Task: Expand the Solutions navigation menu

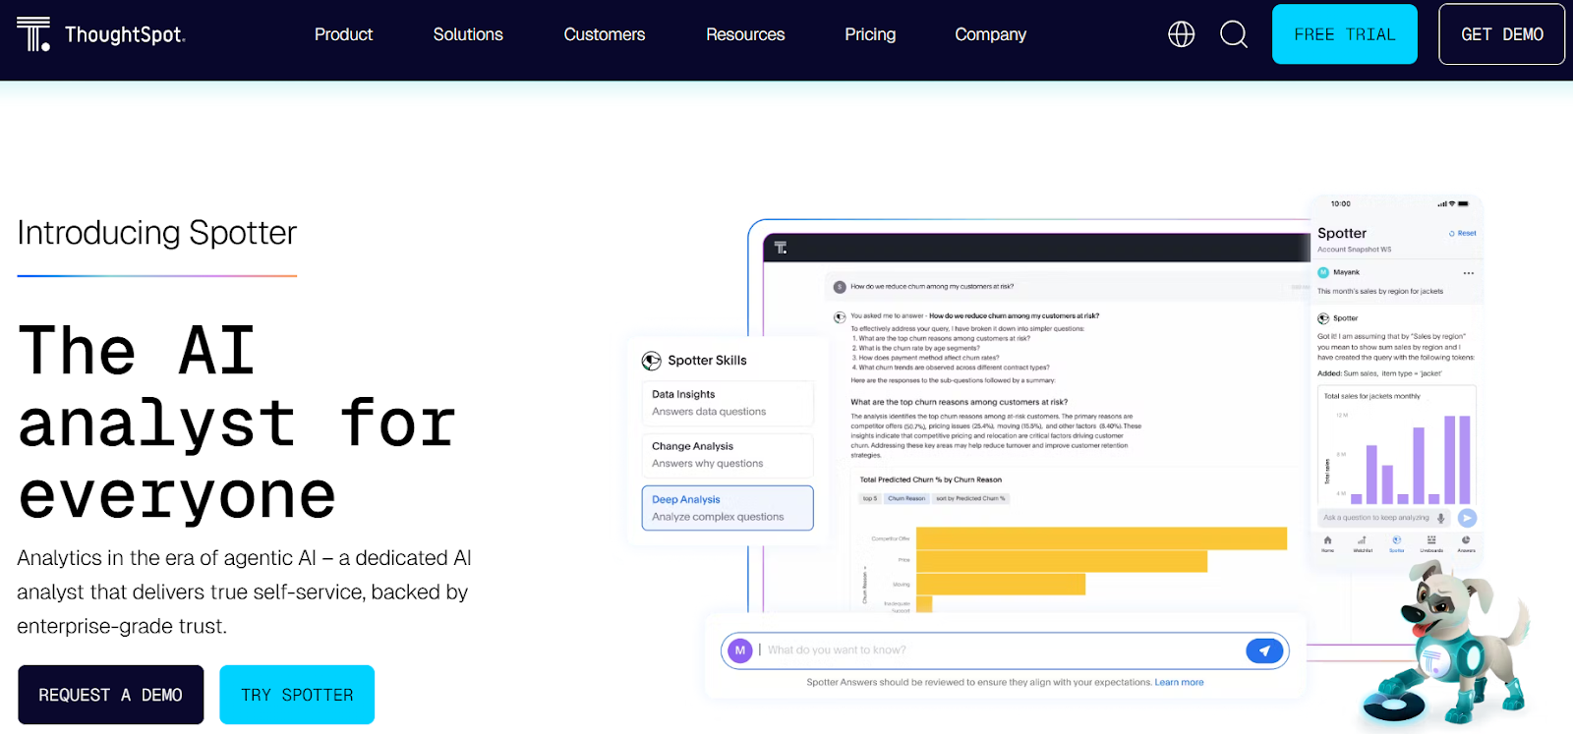Action: coord(468,34)
